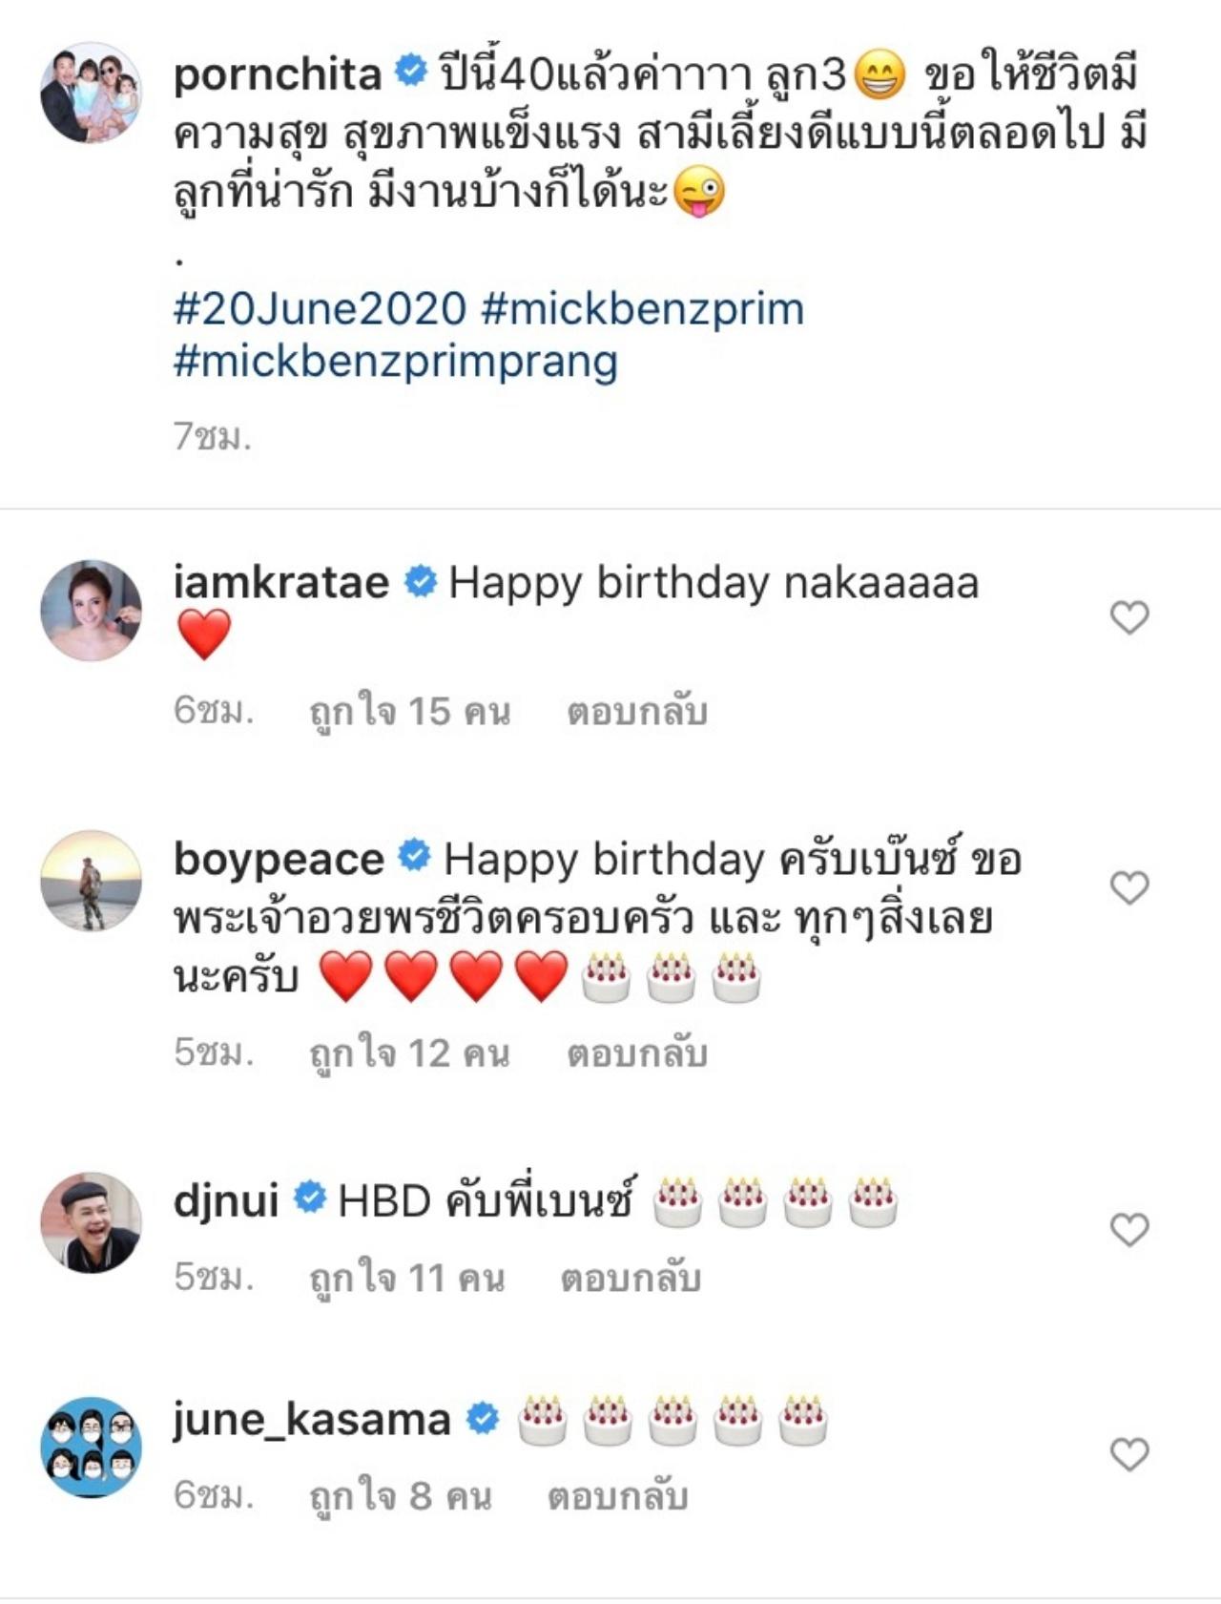This screenshot has width=1221, height=1604.
Task: Open hashtag #20June2020
Action: (x=320, y=309)
